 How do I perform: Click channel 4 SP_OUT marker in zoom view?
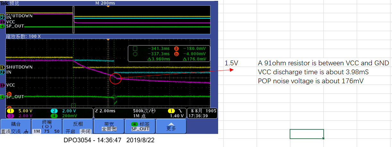point(3,97)
